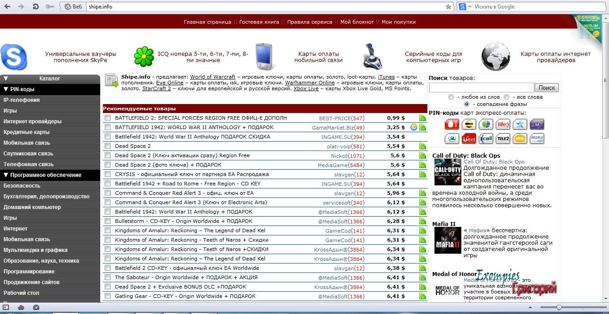Open Правила сервиса in top menu
This screenshot has height=314, width=609.
tap(310, 22)
